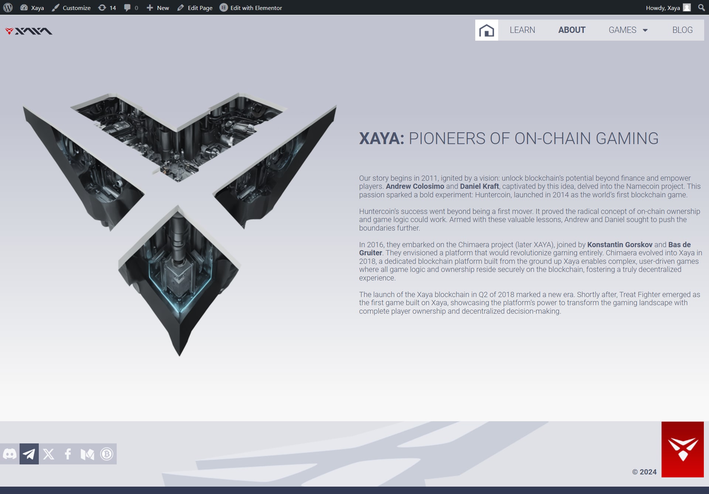Open the admin bar search magnifier
The image size is (709, 494).
click(x=701, y=7)
